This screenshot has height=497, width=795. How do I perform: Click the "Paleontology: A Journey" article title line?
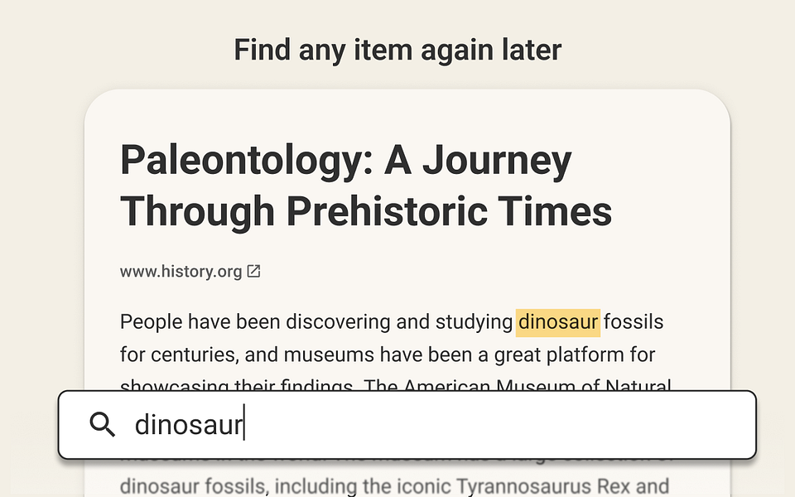tap(346, 162)
